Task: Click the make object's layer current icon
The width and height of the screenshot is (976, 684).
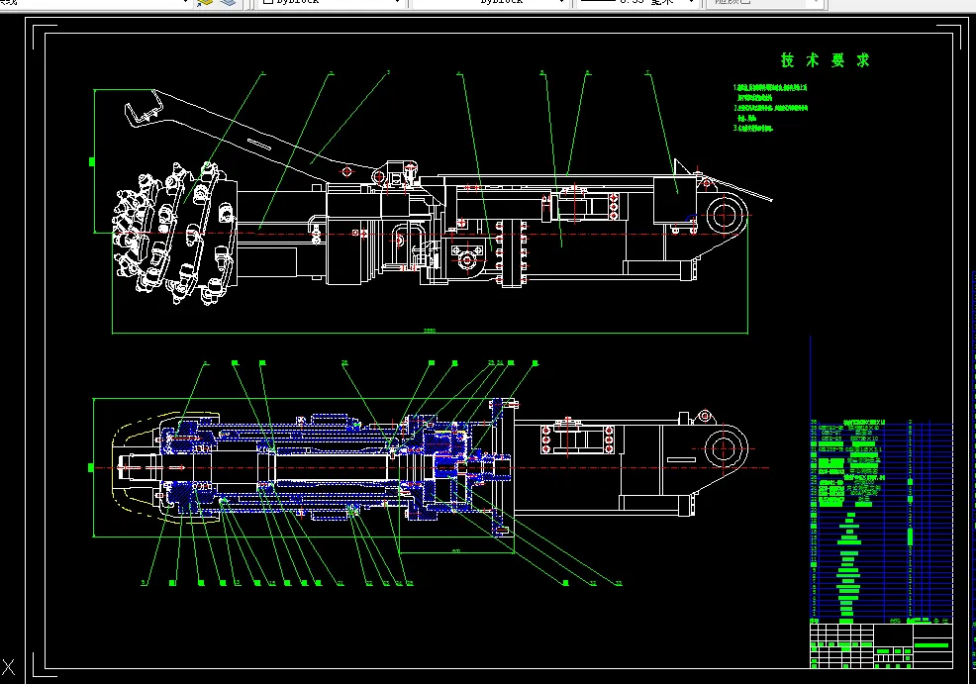Action: [x=204, y=3]
